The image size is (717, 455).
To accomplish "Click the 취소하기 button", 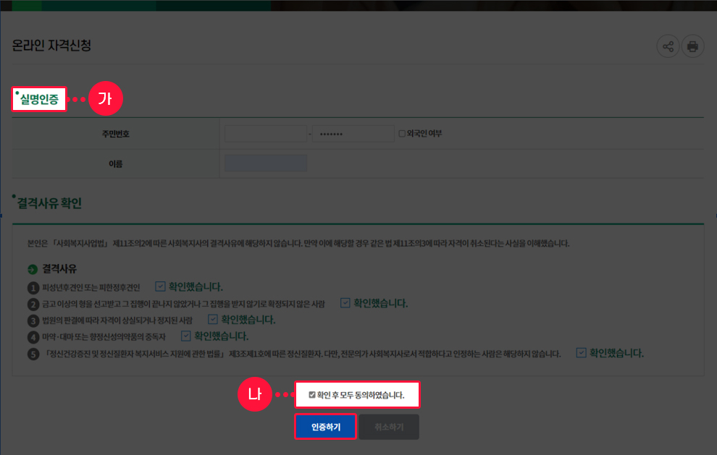I will coord(389,427).
